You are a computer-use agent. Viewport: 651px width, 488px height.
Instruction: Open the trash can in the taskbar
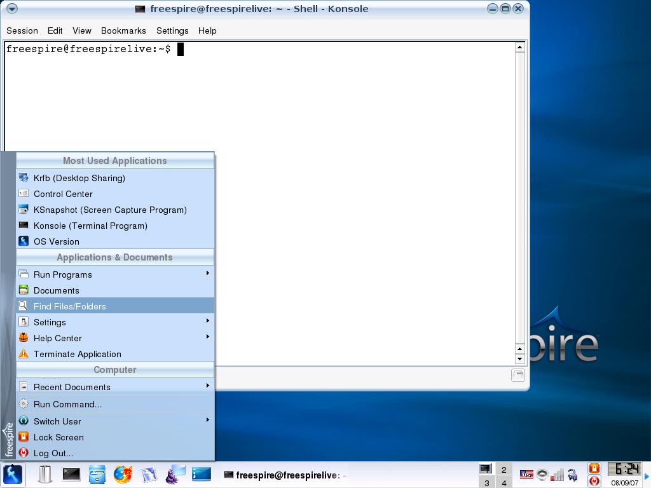click(x=45, y=474)
